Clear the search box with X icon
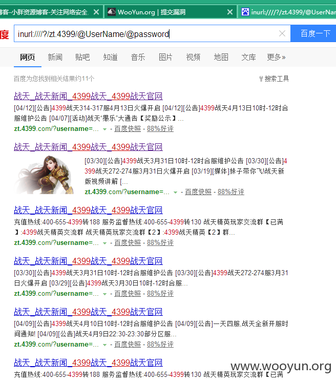This screenshot has height=381, width=336. pyautogui.click(x=282, y=33)
